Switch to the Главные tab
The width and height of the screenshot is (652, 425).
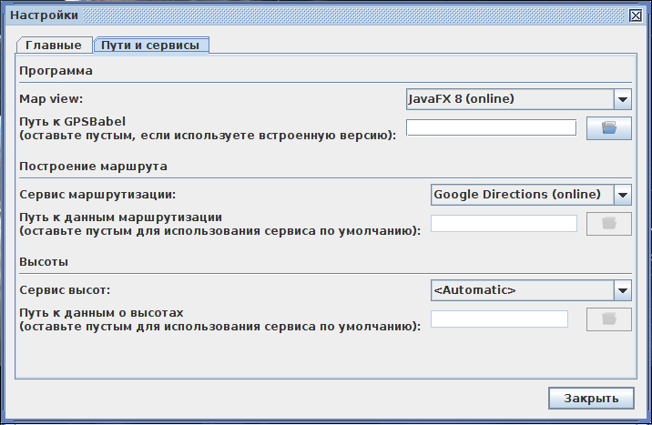pos(54,46)
